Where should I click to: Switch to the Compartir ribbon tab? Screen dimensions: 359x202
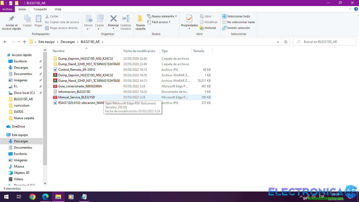coord(40,9)
